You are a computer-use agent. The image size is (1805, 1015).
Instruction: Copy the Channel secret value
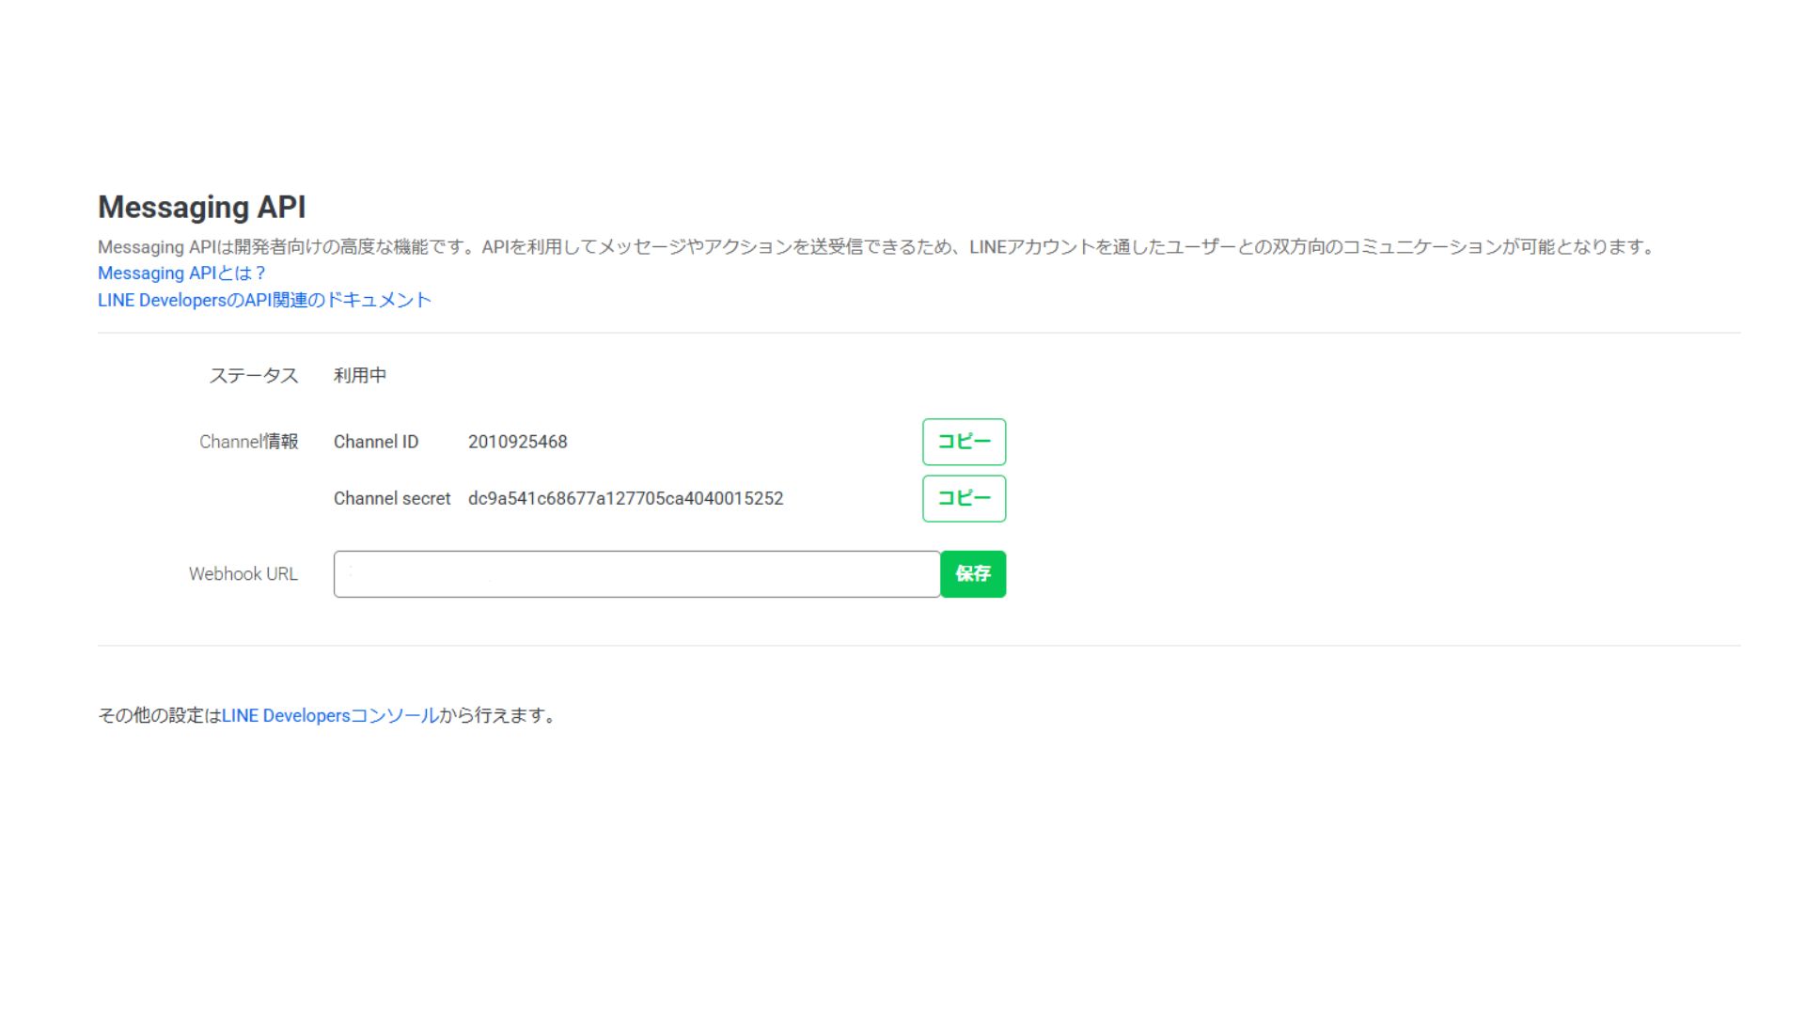[x=964, y=498]
